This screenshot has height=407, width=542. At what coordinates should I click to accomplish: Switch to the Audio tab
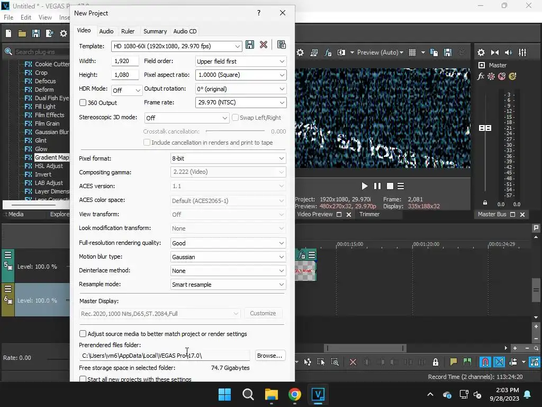point(106,31)
